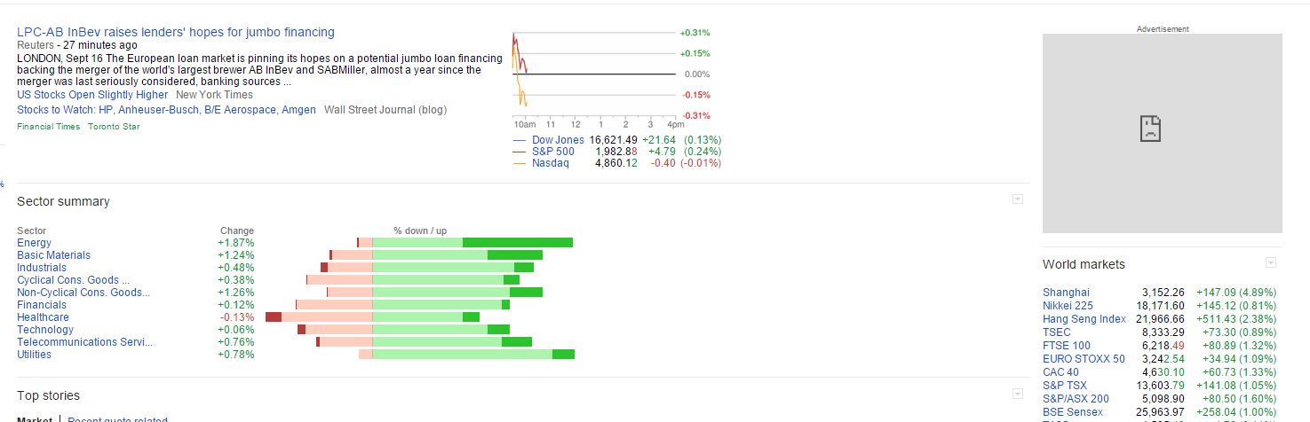The image size is (1310, 422).
Task: Open 'US Stocks Open Slightly Higher' article
Action: tap(92, 95)
